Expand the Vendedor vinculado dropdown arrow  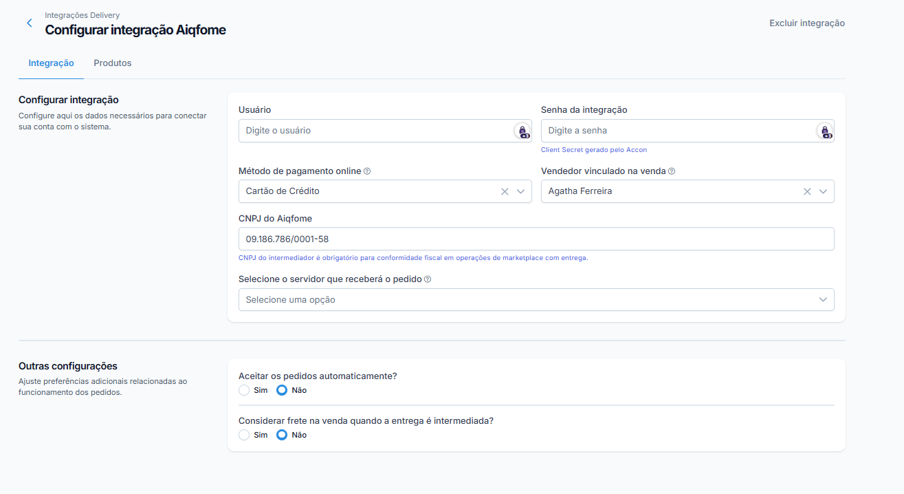pos(823,191)
